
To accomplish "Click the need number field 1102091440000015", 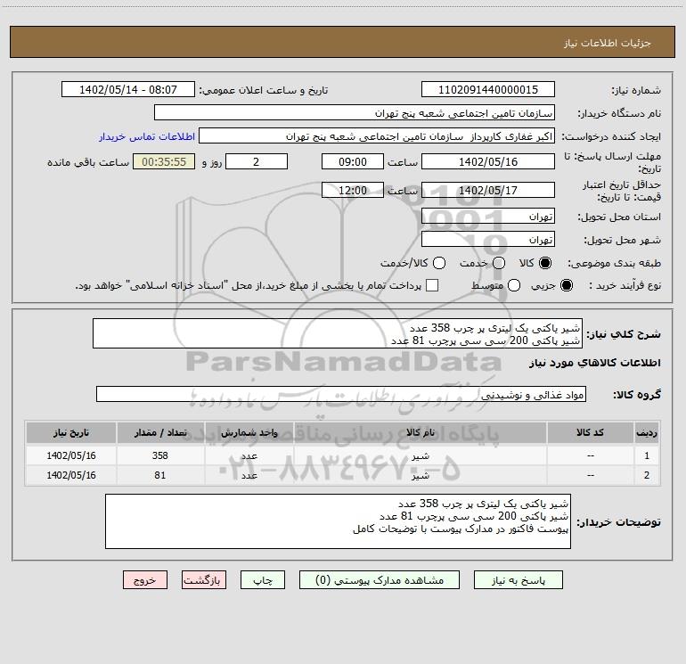I will [x=488, y=89].
